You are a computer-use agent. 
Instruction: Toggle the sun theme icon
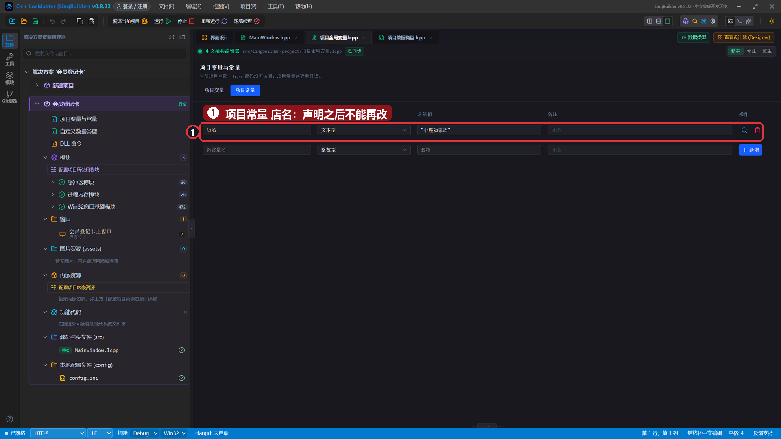771,21
